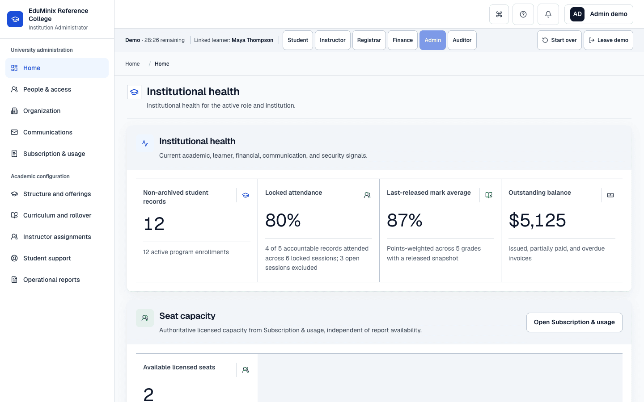Image resolution: width=644 pixels, height=402 pixels.
Task: Switch to the Auditor role
Action: tap(462, 40)
